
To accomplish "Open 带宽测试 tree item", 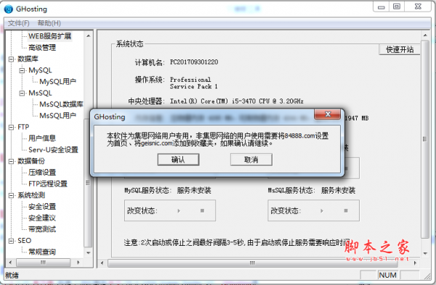I will tap(42, 229).
